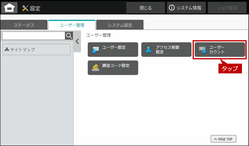The height and width of the screenshot is (146, 249).
Task: Click the search magnifier icon
Action: point(69,36)
